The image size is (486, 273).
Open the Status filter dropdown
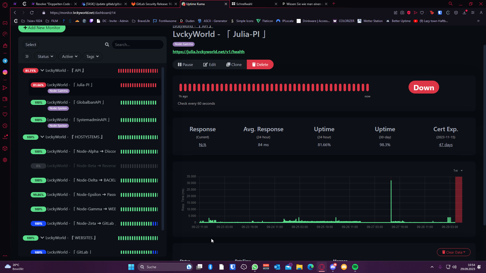[45, 57]
